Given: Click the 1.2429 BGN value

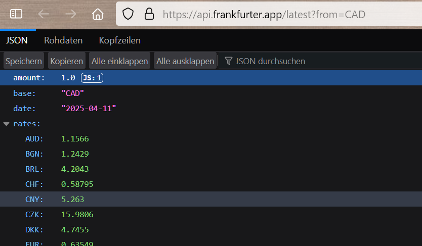Looking at the screenshot, I should coord(75,154).
